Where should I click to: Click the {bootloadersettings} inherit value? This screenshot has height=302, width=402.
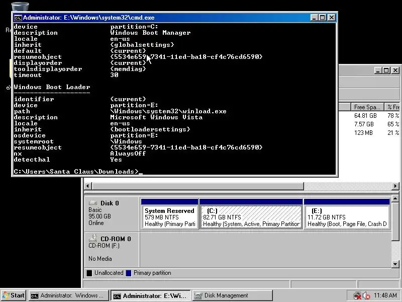pos(150,129)
